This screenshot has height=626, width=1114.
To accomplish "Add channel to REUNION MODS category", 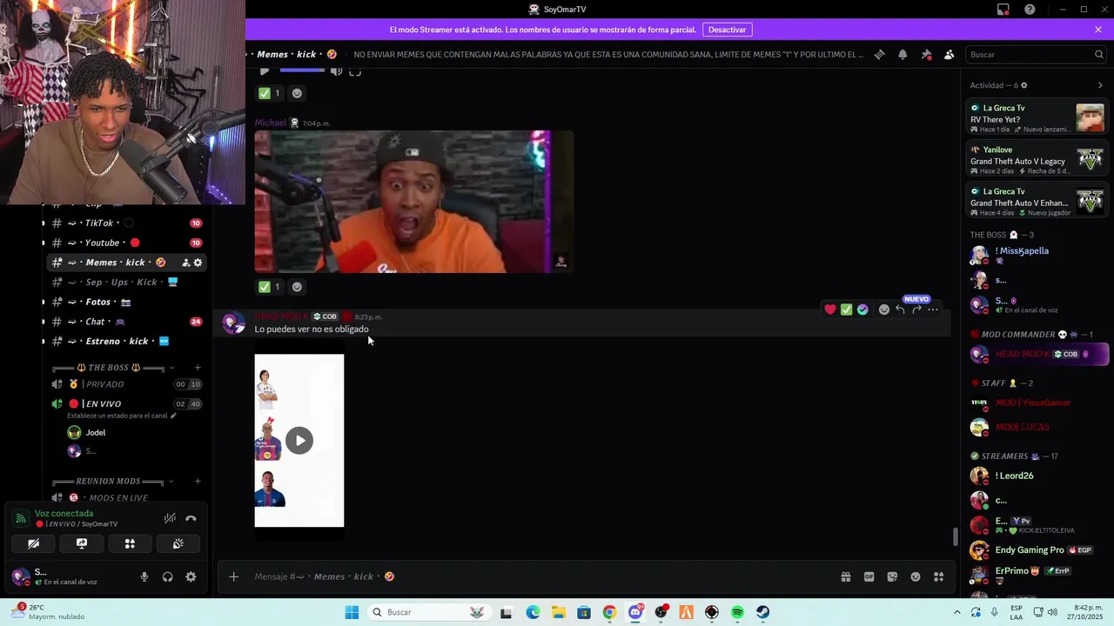I will [x=198, y=481].
